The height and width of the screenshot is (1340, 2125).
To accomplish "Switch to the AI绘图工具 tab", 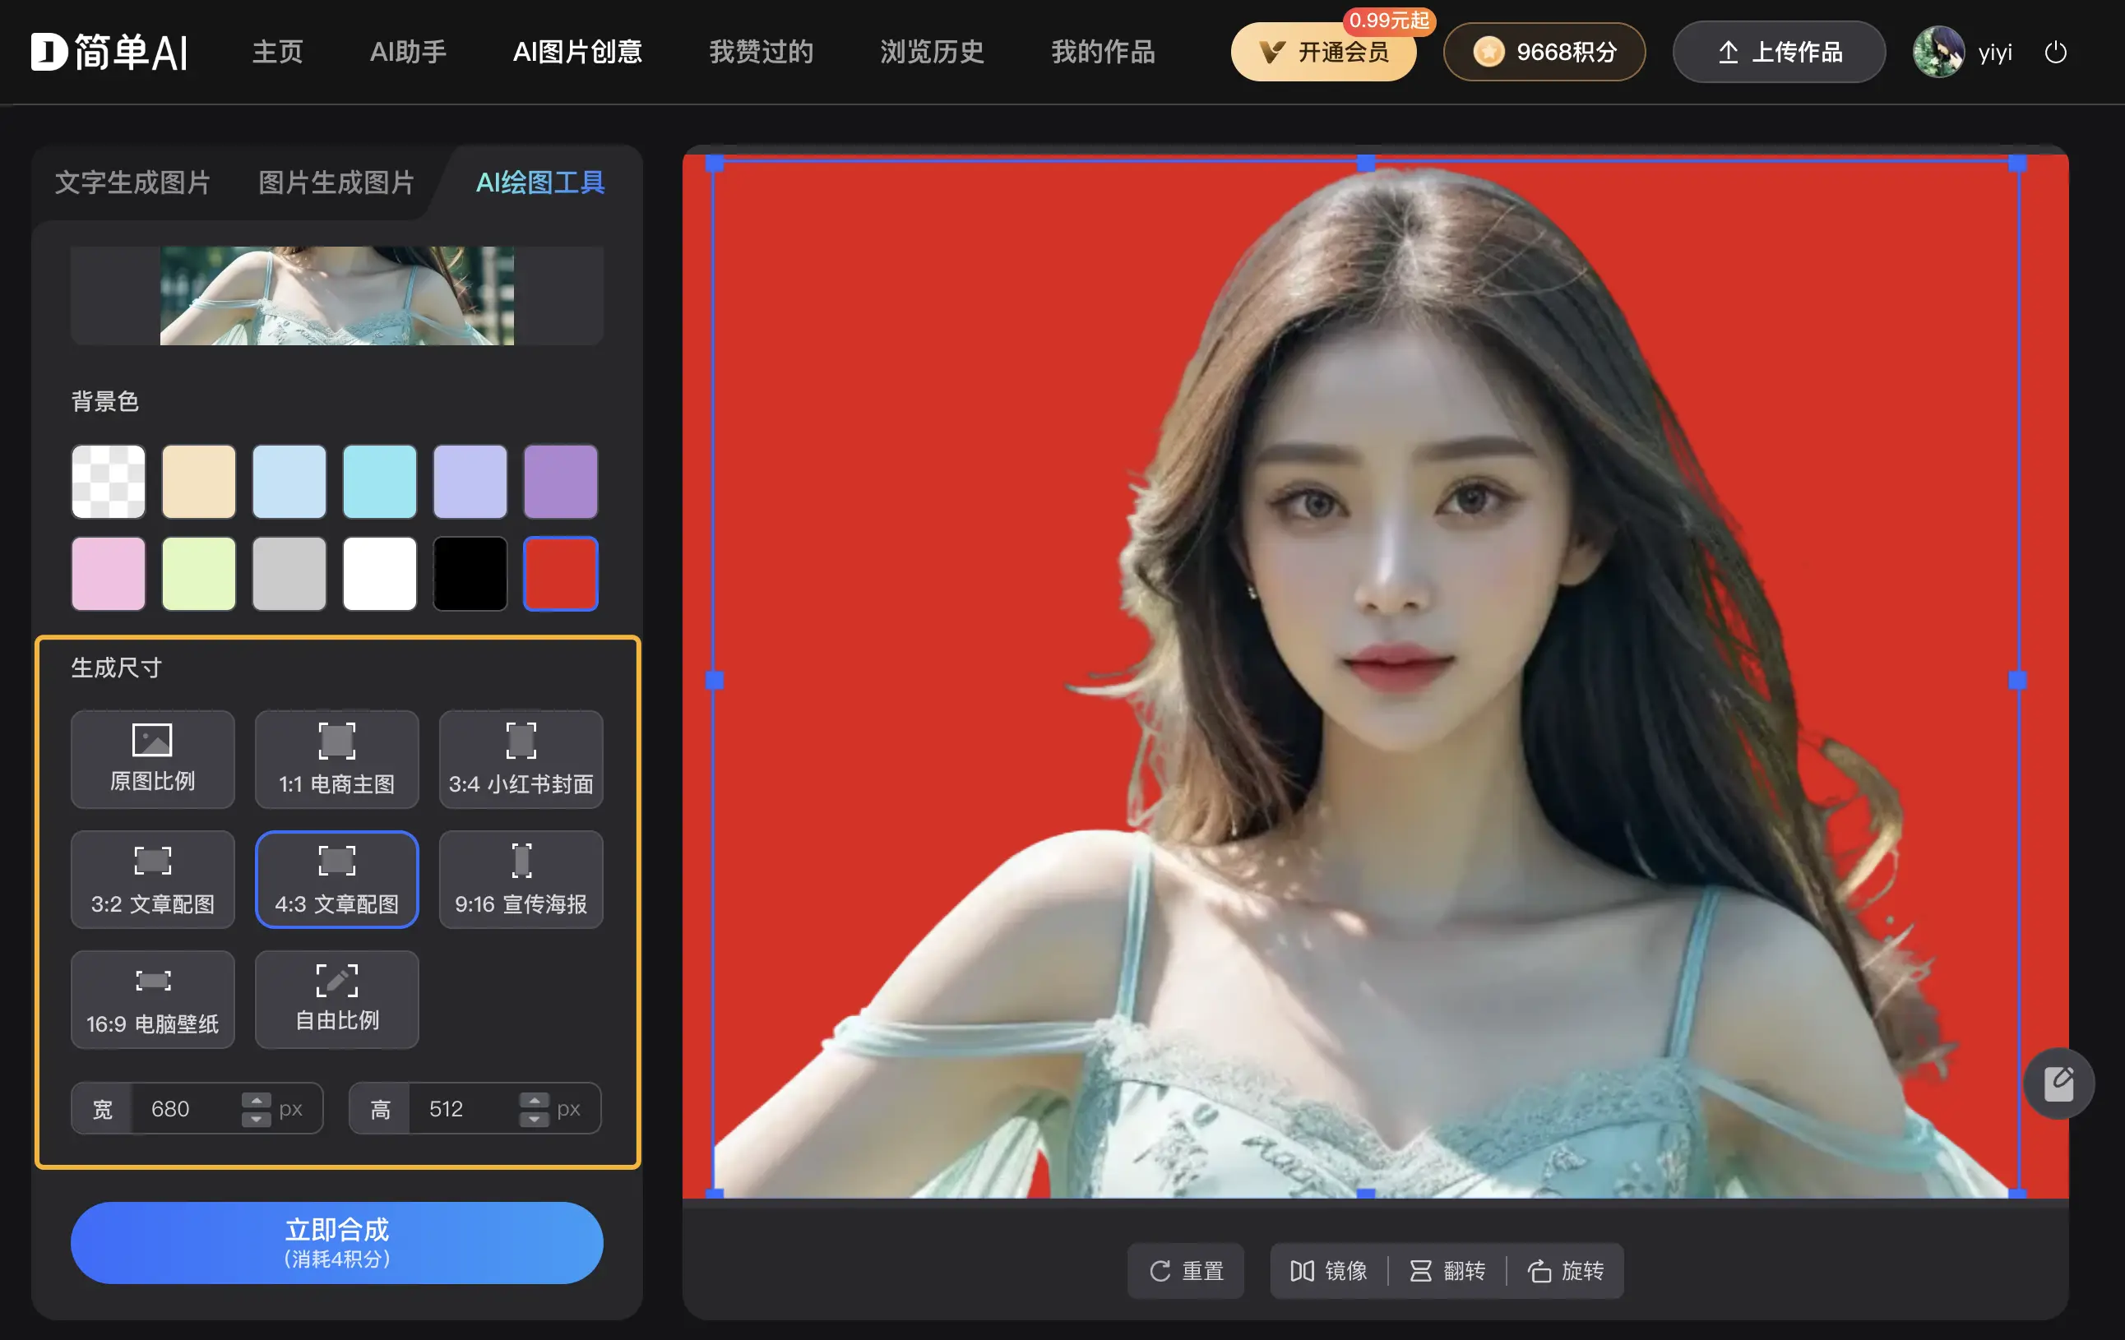I will pyautogui.click(x=540, y=183).
